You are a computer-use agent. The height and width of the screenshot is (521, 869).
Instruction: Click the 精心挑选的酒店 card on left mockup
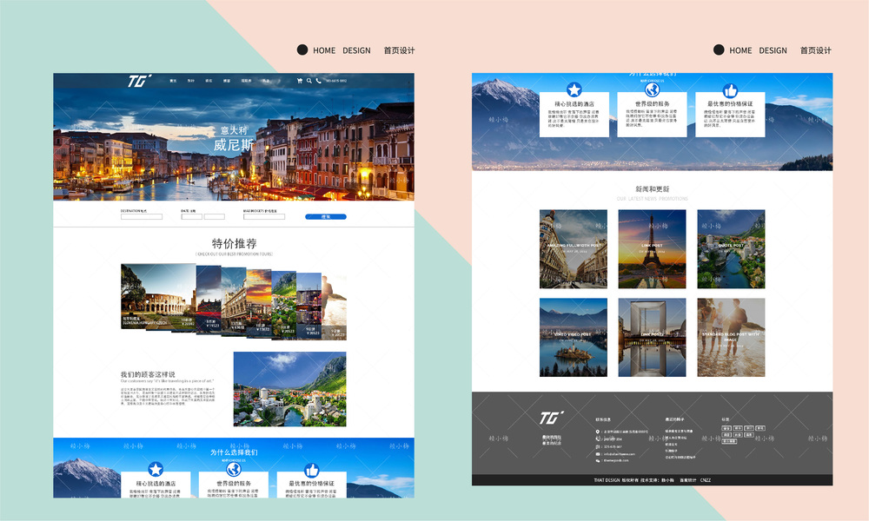(156, 485)
